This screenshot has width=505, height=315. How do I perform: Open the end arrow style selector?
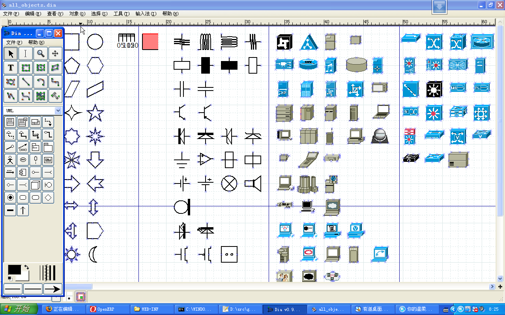[x=52, y=289]
